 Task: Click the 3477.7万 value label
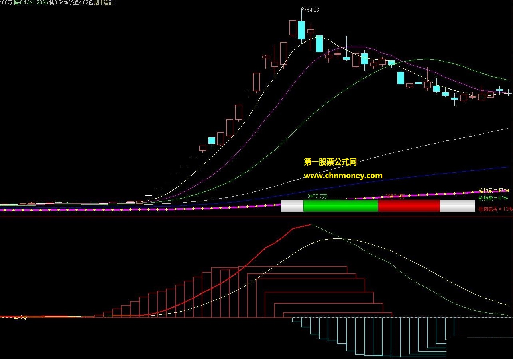[x=317, y=196]
